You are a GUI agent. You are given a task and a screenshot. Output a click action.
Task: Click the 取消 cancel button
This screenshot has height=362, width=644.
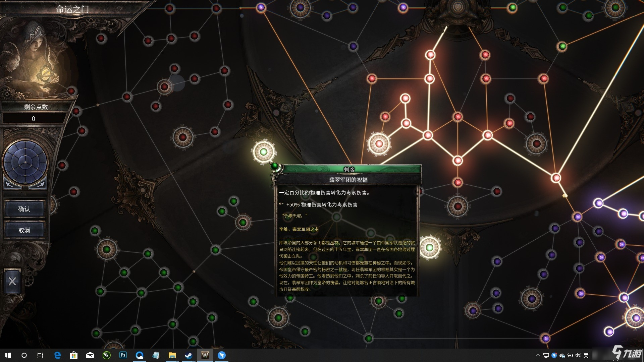coord(24,230)
